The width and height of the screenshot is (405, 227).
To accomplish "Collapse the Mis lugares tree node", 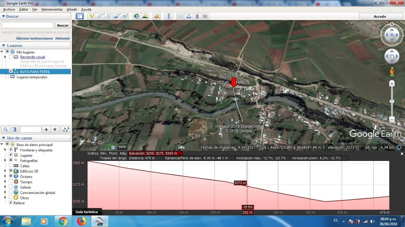I will click(x=2, y=52).
